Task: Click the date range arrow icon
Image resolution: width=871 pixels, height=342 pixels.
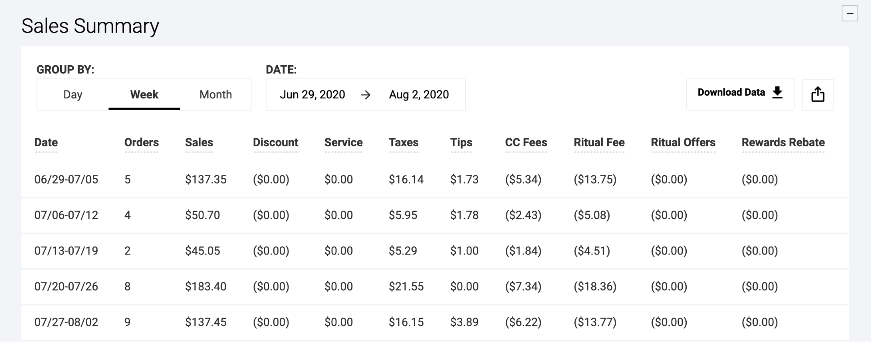Action: point(366,95)
